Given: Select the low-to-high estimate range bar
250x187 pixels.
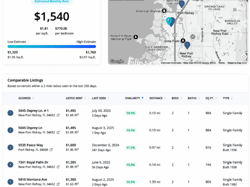Looking at the screenshot, I should (52, 46).
